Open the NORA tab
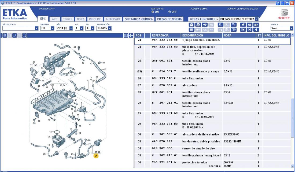The image size is (295, 172). point(81,19)
